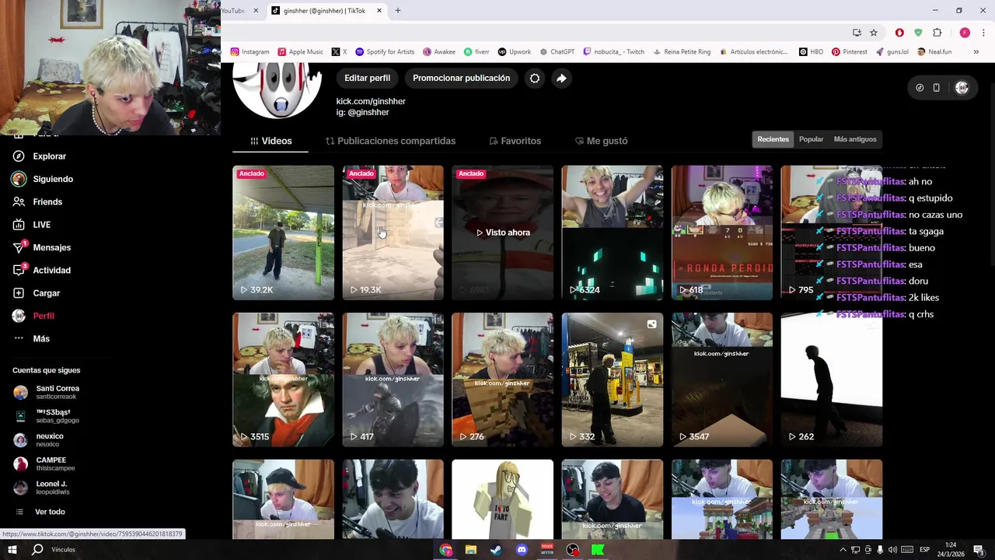The height and width of the screenshot is (560, 995).
Task: Open the Pinterest bookmark
Action: tap(849, 52)
